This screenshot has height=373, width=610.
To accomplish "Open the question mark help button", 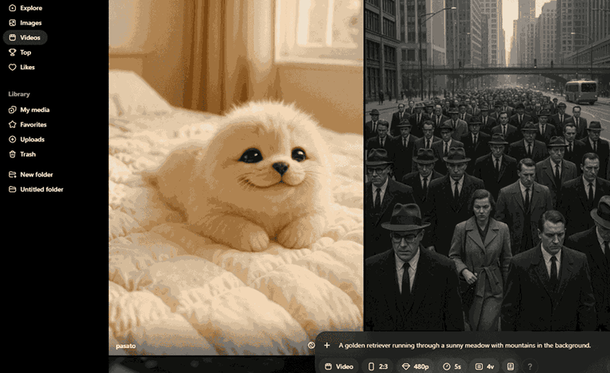I will (530, 367).
